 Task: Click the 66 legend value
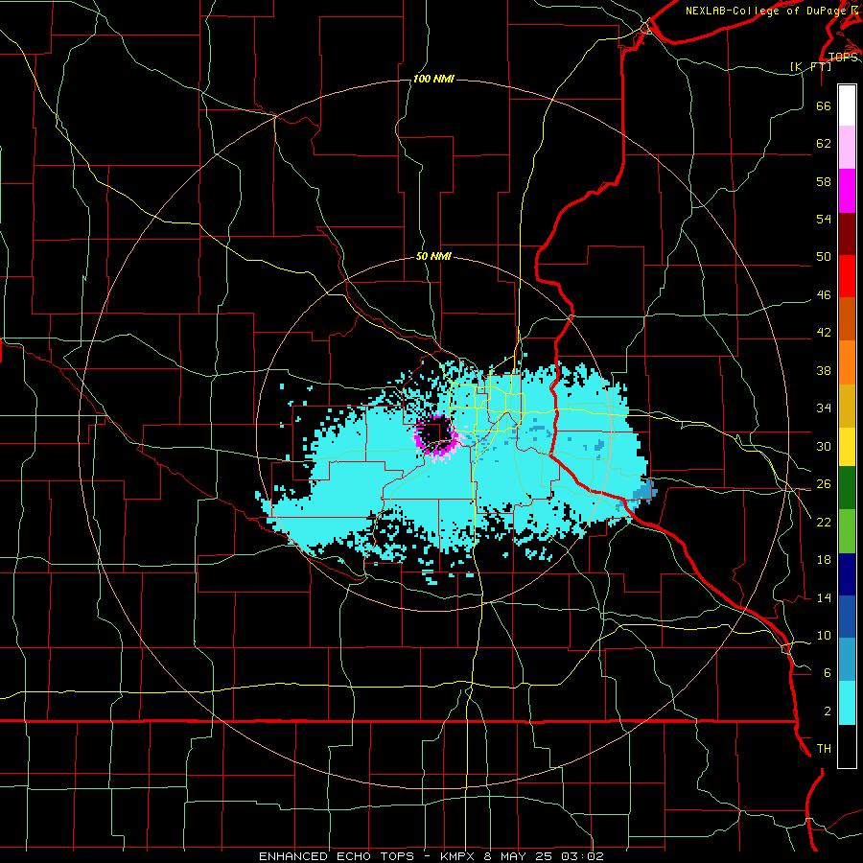(824, 105)
